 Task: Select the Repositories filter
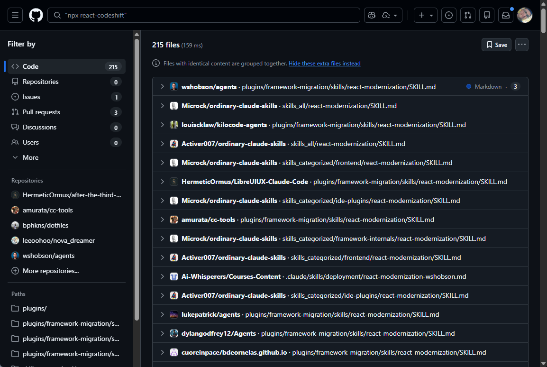(66, 82)
